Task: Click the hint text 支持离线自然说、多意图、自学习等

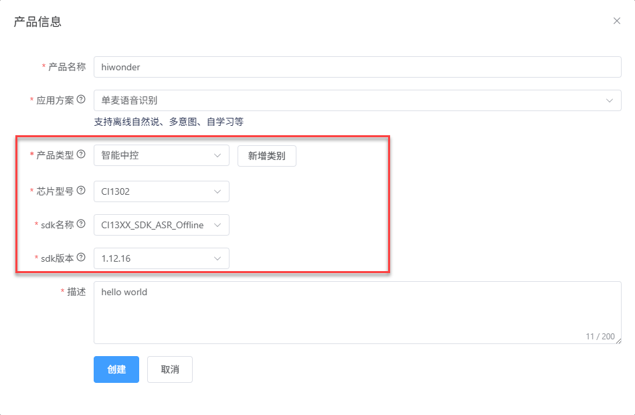Action: 169,122
